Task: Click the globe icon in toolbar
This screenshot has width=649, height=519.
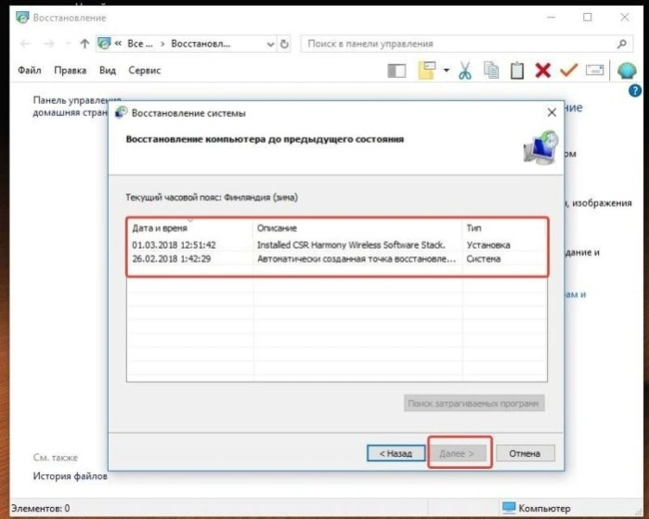Action: click(627, 71)
